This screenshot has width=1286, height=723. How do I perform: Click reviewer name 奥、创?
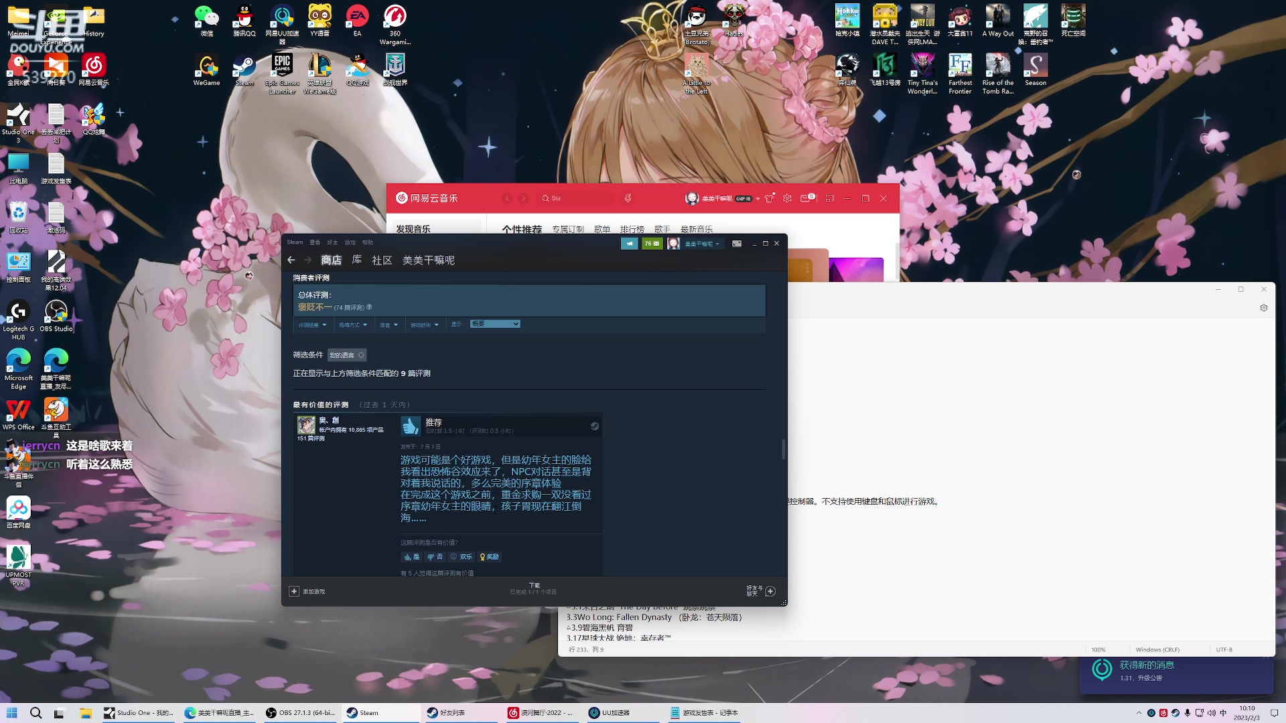(x=329, y=420)
